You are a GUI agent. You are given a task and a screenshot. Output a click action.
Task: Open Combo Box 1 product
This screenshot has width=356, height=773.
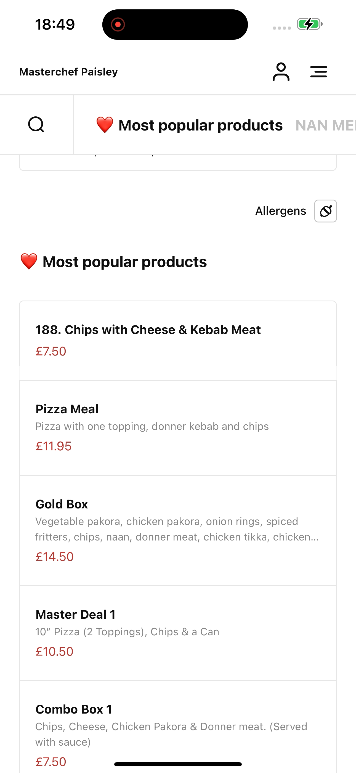[178, 727]
